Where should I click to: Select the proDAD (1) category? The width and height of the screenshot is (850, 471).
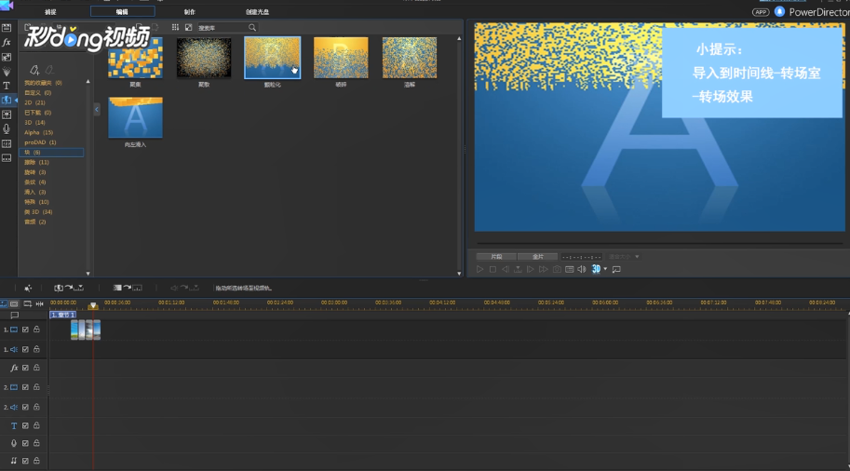tap(40, 142)
